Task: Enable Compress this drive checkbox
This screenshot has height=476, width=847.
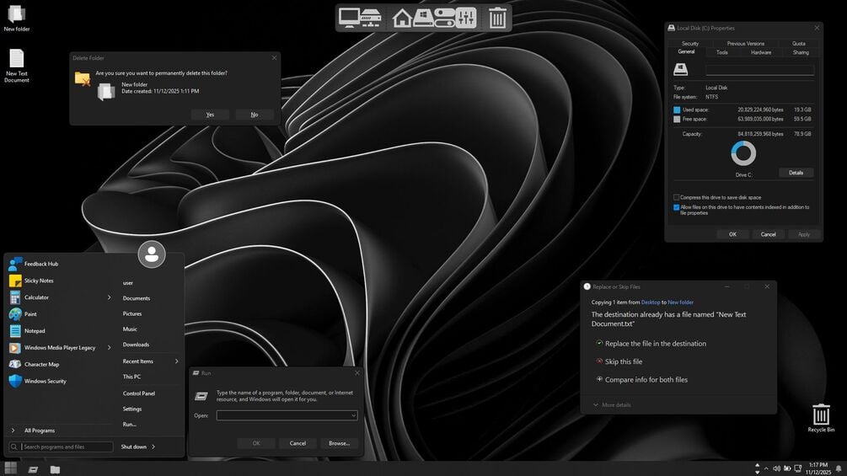Action: 676,197
